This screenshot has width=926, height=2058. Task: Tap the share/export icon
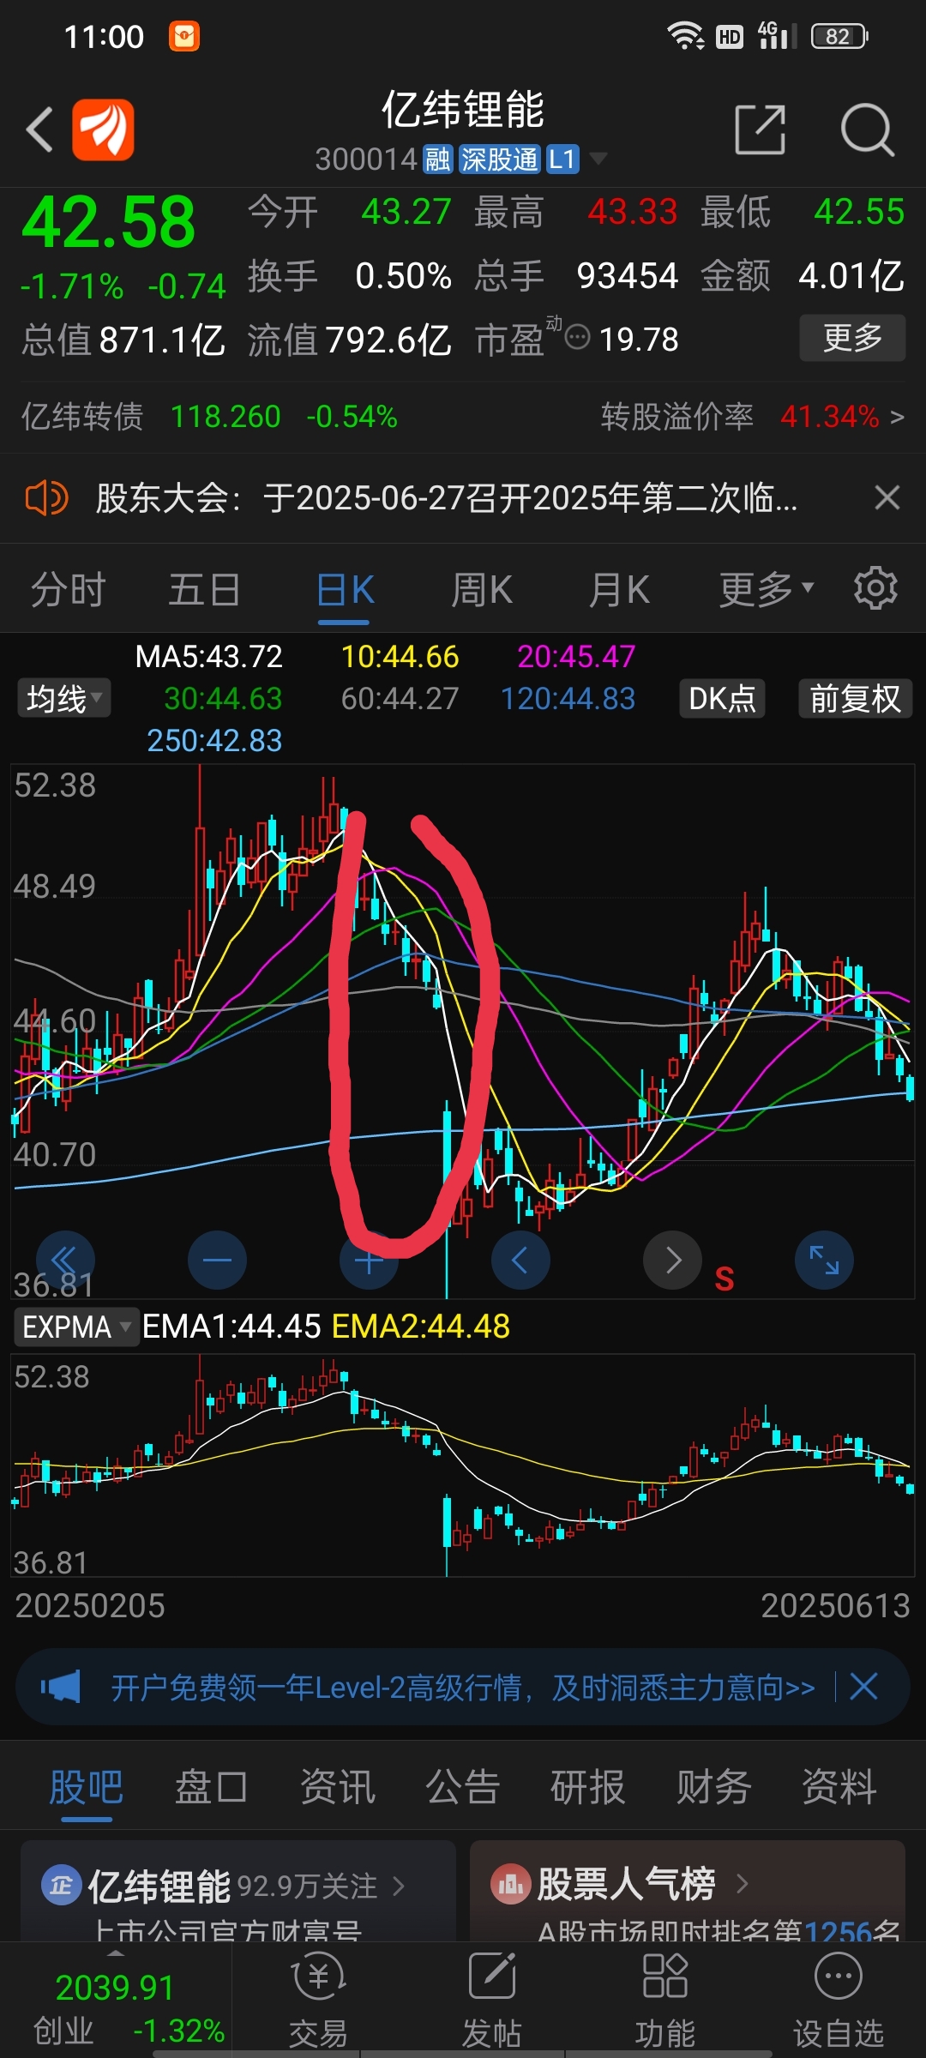761,130
